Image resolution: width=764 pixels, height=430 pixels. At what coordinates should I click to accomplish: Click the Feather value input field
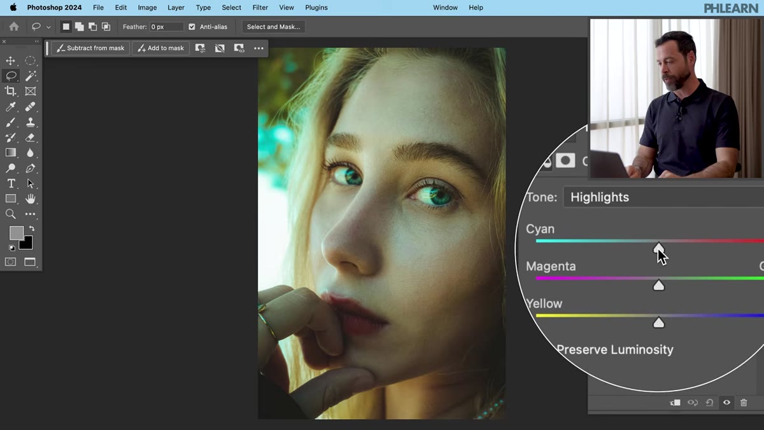[x=166, y=27]
